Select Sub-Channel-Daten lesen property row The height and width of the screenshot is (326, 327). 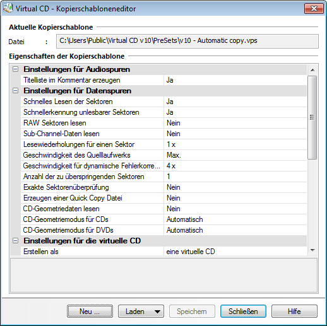tap(163, 134)
